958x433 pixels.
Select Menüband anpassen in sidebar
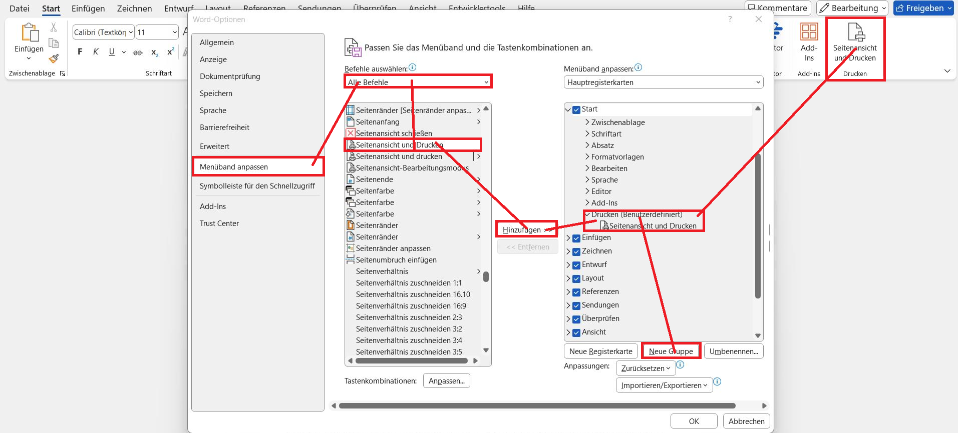[x=258, y=167]
